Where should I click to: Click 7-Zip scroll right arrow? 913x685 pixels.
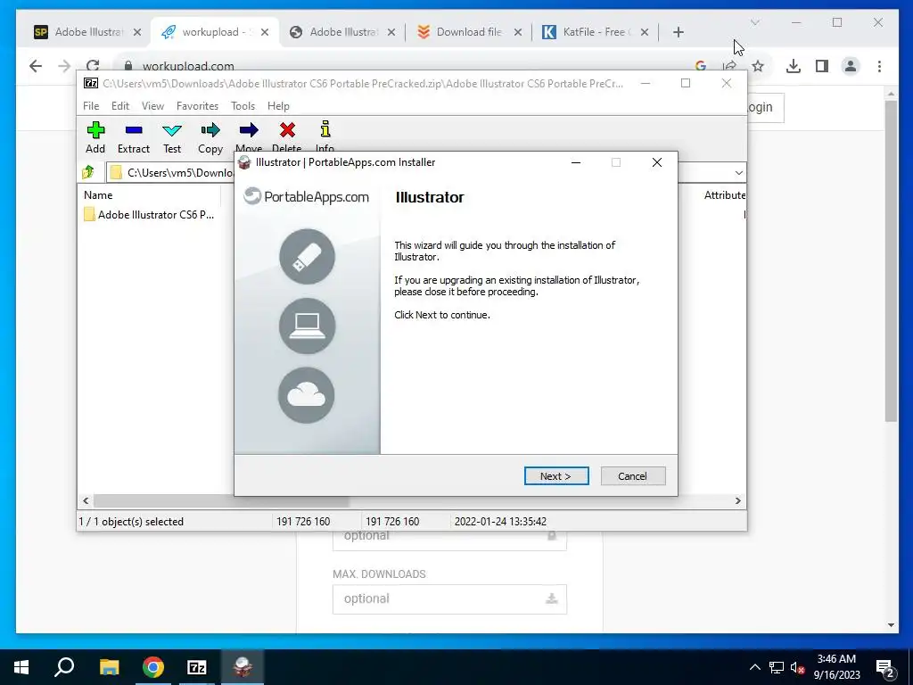pos(737,500)
